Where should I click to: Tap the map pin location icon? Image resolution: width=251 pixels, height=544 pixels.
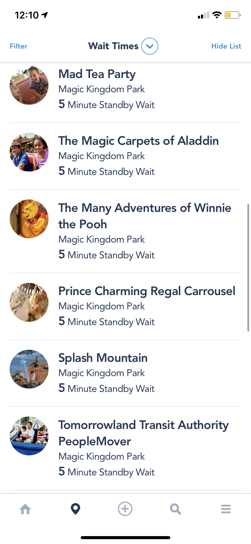click(x=75, y=509)
